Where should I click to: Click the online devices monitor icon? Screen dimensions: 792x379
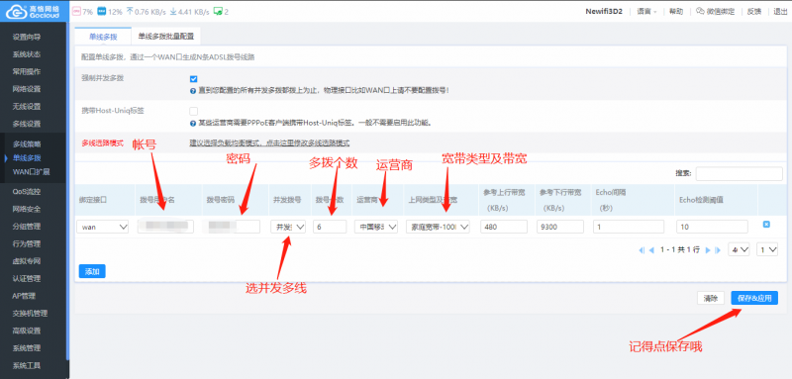(218, 11)
